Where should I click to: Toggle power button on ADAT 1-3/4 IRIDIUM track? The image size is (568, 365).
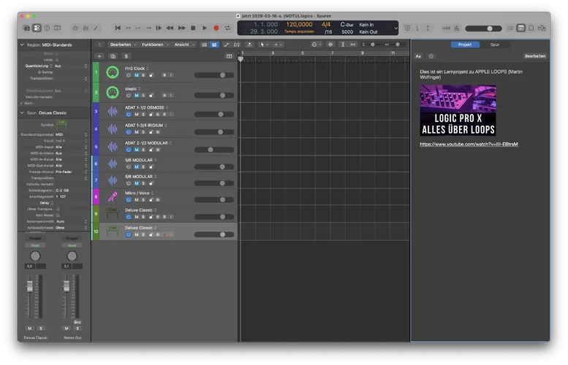point(128,132)
